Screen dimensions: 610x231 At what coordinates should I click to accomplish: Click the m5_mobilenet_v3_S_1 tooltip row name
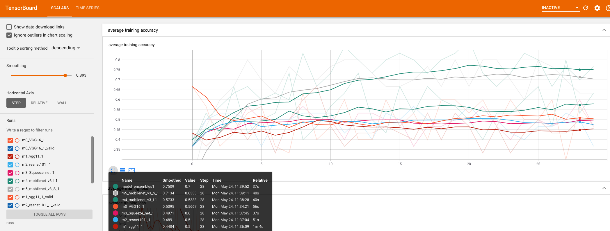(x=140, y=193)
